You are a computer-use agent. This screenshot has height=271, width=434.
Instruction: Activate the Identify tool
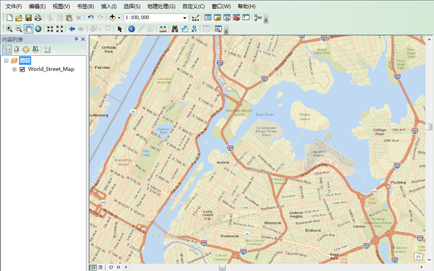[131, 29]
